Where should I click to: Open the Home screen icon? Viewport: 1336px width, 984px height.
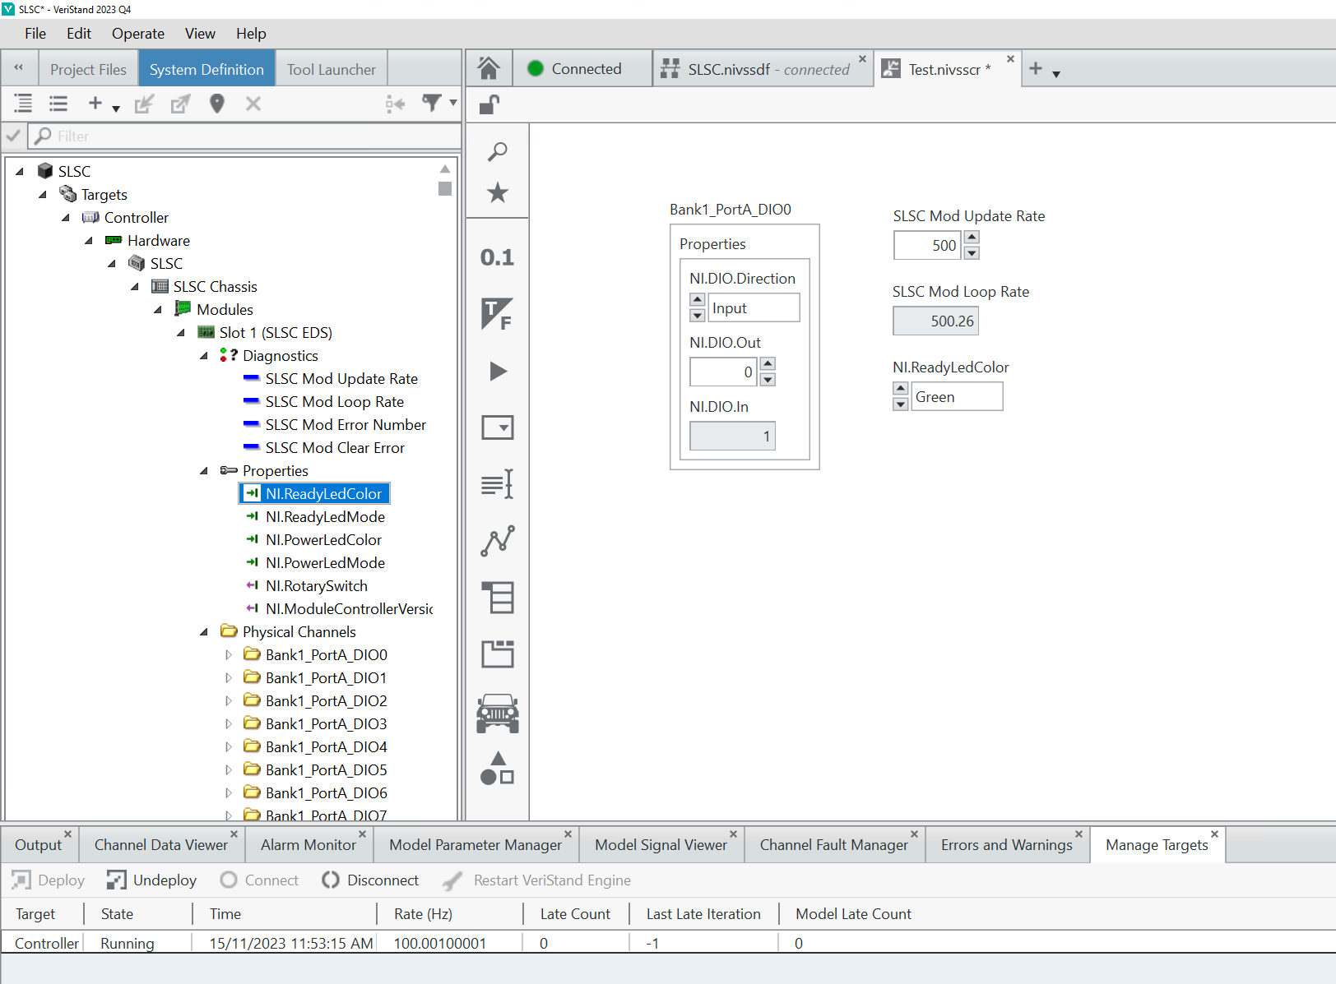(x=489, y=68)
